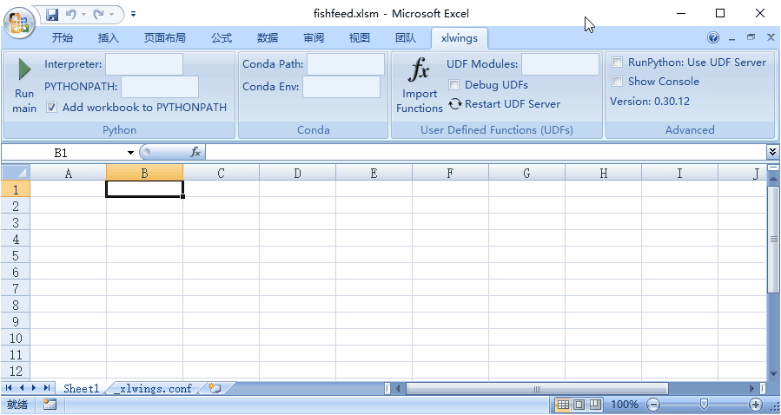Click the Conda Path input field

[346, 64]
